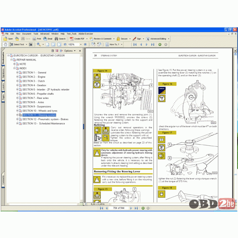Viewport: 238px width, 238px height.
Task: Open the Edit menu
Action: coord(12,34)
